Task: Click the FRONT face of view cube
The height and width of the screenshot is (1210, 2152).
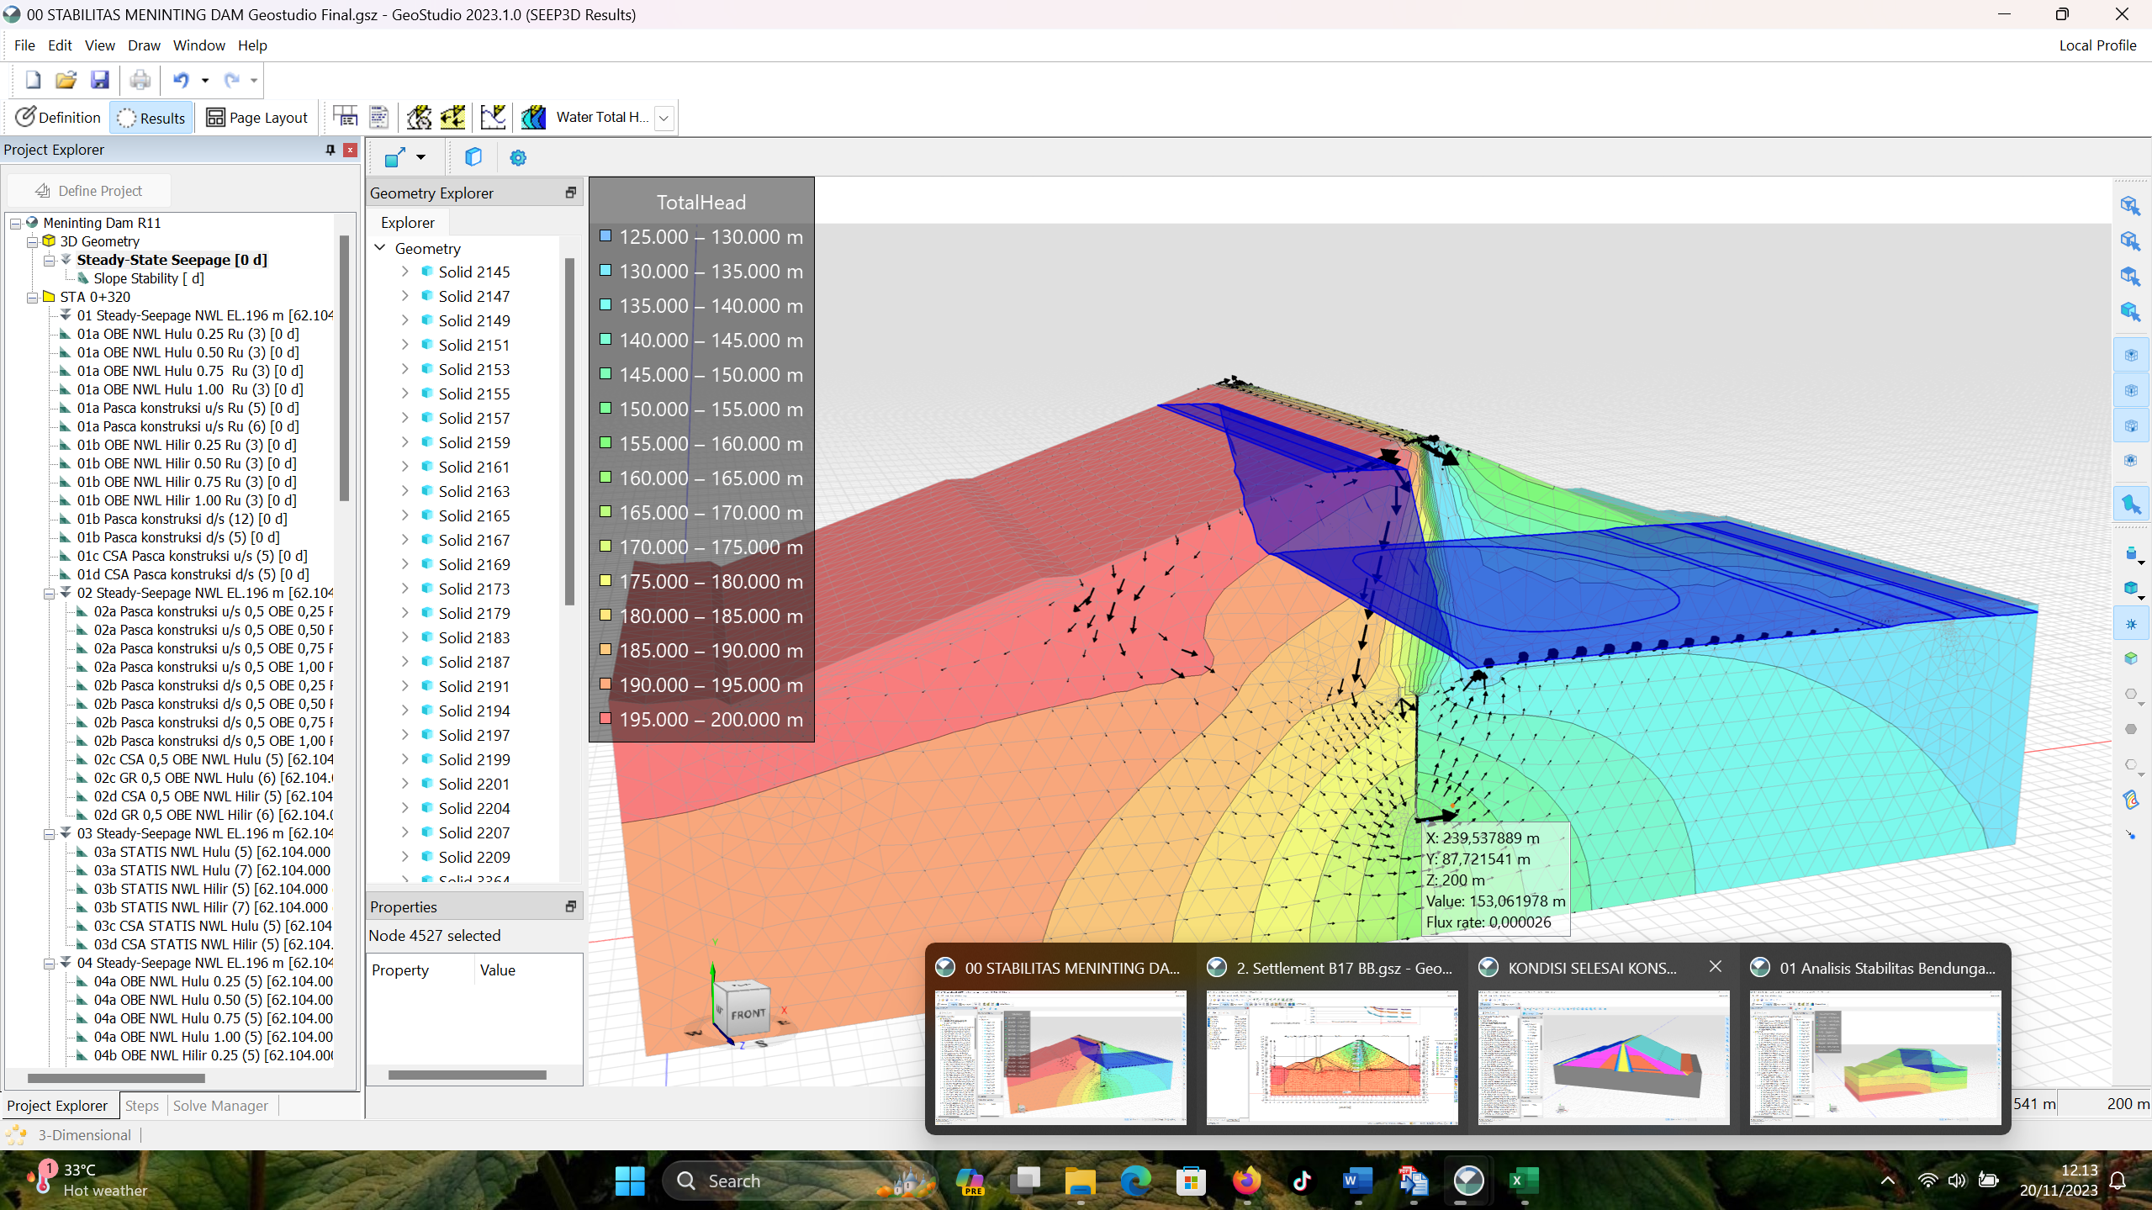Action: [x=747, y=1013]
